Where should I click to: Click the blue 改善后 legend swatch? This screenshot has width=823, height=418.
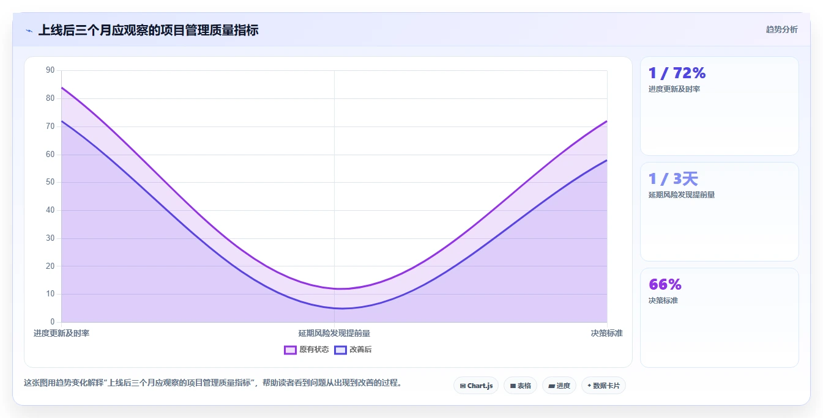click(x=340, y=350)
